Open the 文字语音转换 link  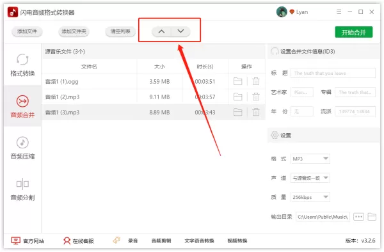(199, 241)
